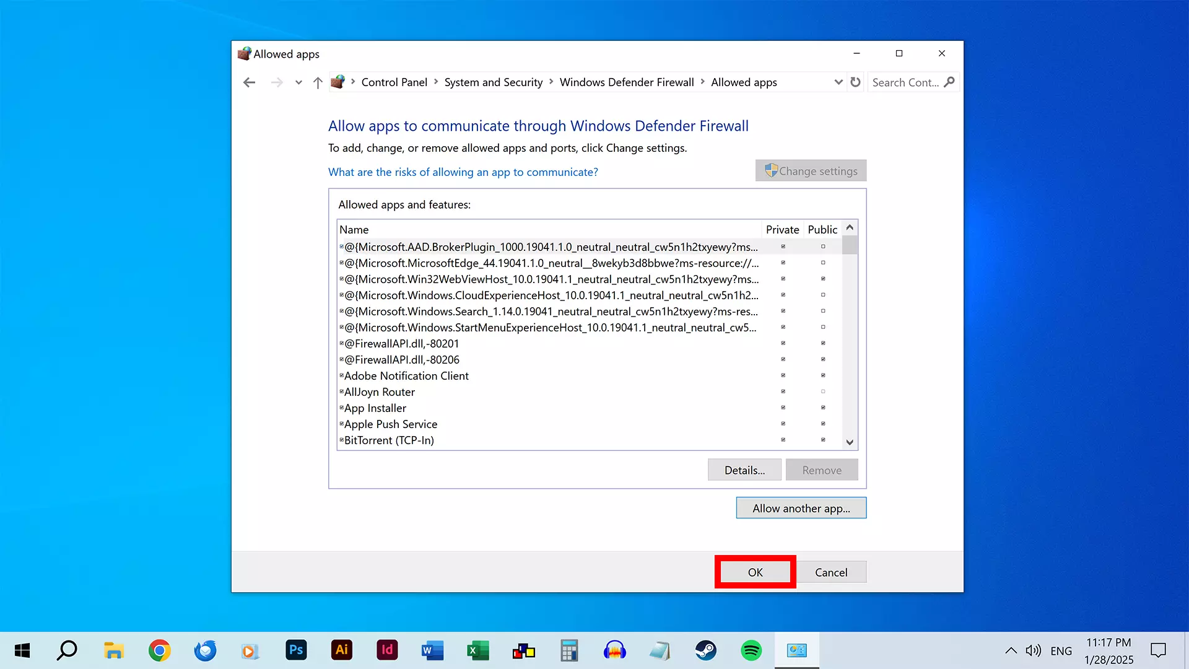The height and width of the screenshot is (669, 1189).
Task: Click the search magnifier icon in search box
Action: (x=949, y=82)
